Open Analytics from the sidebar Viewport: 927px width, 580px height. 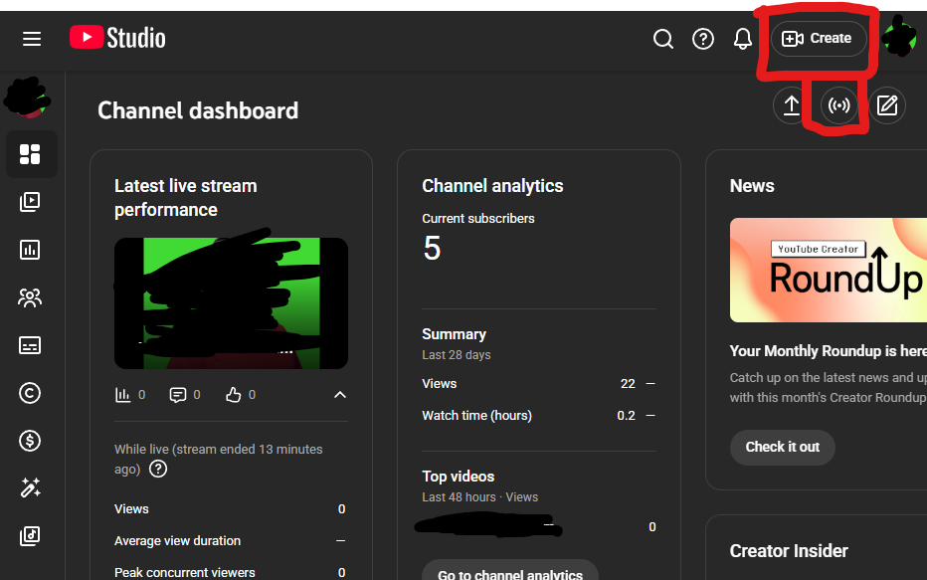29,250
